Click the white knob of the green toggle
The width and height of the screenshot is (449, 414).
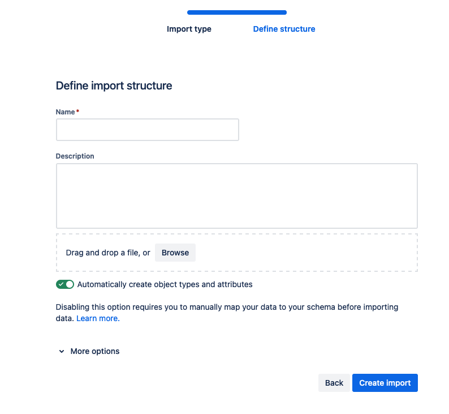[70, 284]
